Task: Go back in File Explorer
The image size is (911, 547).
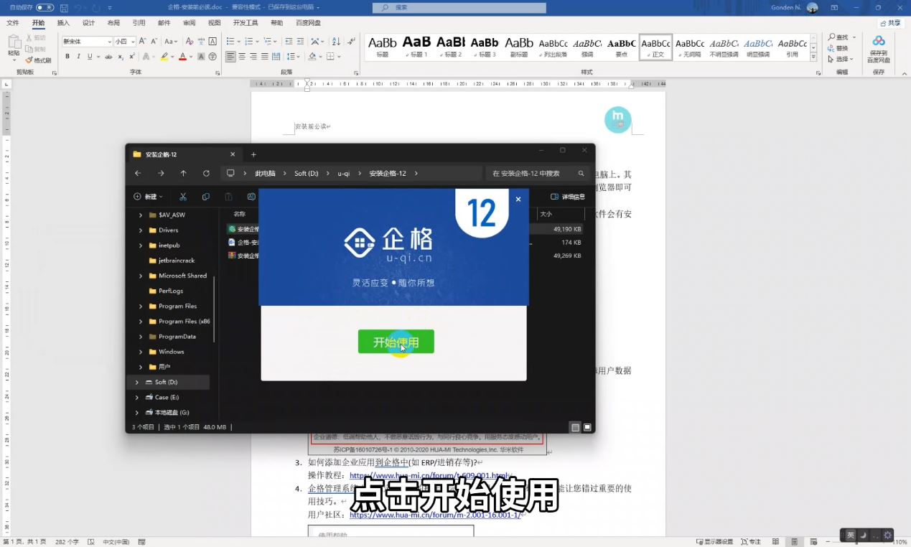Action: tap(138, 173)
